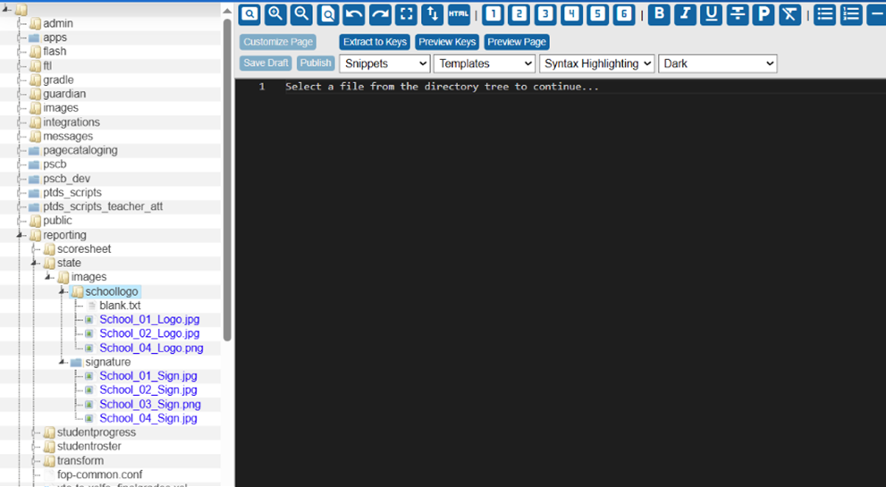Open the Dark theme dropdown
886x487 pixels.
[717, 63]
